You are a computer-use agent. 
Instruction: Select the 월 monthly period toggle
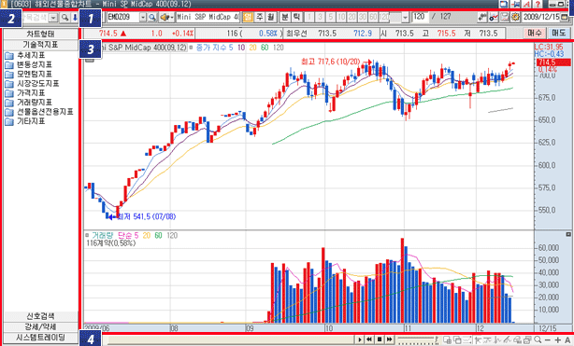270,17
